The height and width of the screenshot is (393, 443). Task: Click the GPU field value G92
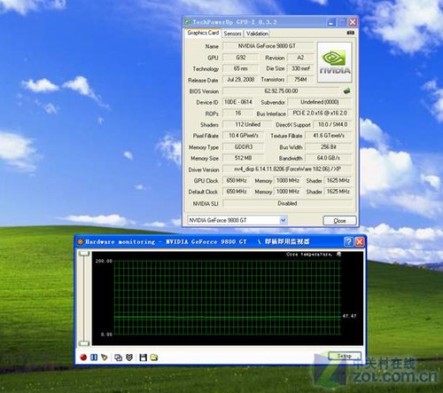pos(240,58)
